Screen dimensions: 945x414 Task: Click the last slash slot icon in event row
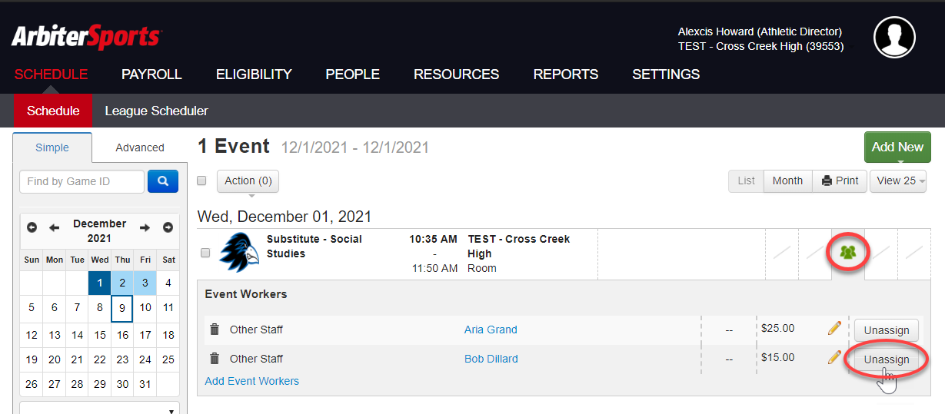914,253
